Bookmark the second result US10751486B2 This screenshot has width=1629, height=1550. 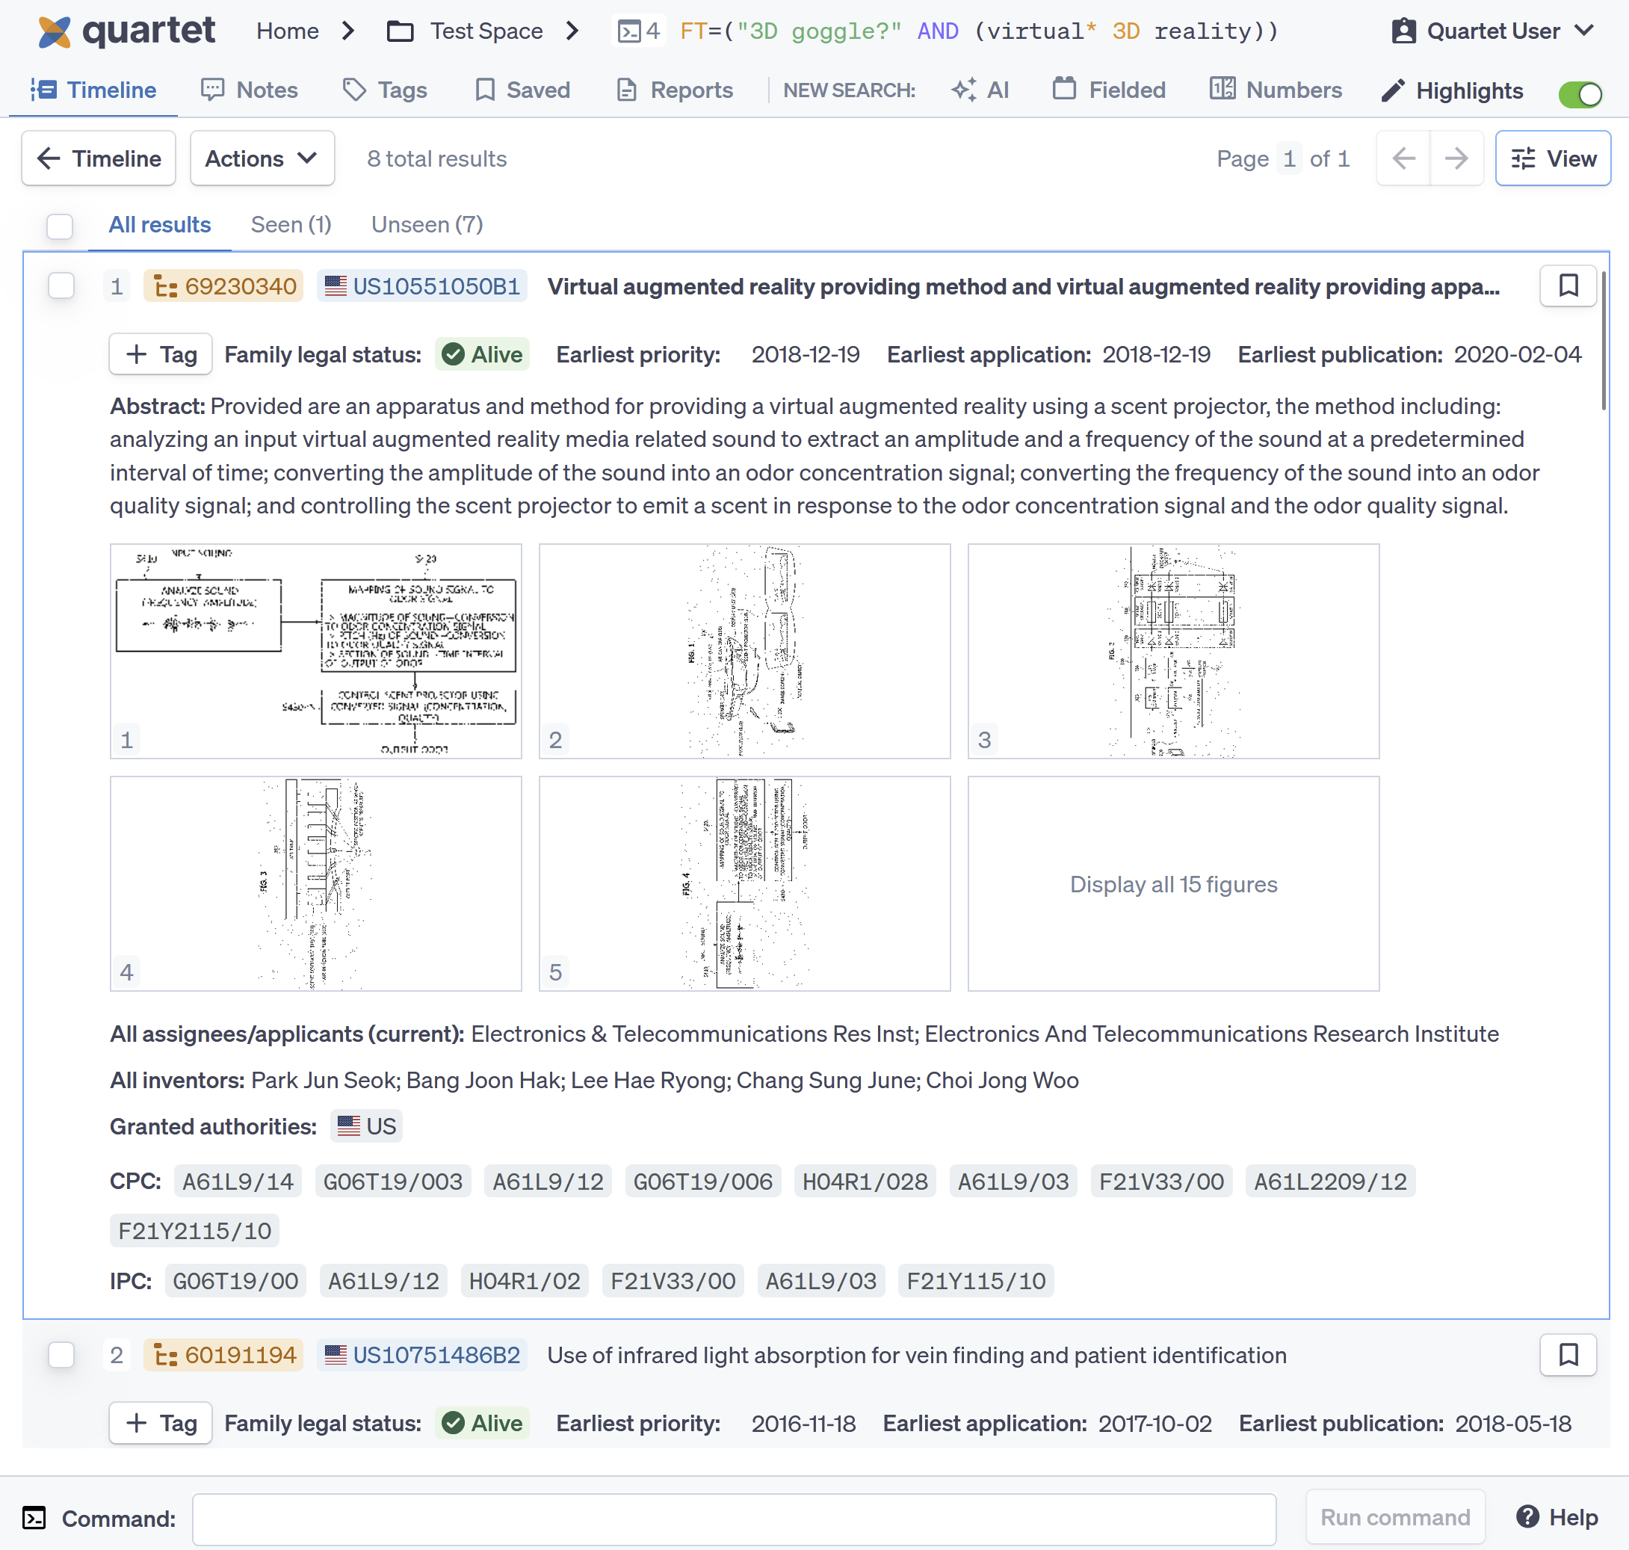(x=1567, y=1354)
